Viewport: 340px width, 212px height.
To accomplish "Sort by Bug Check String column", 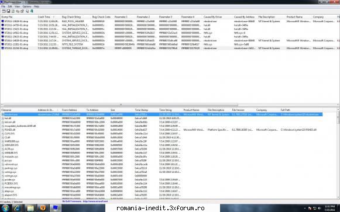I will pos(76,17).
